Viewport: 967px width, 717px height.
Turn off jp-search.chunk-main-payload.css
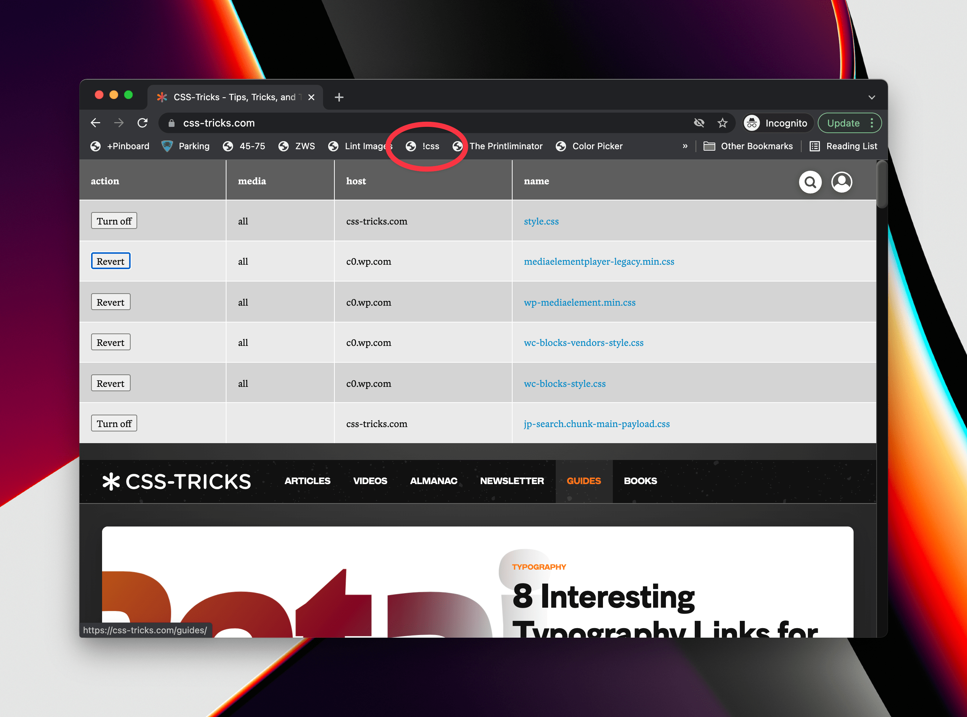point(114,423)
